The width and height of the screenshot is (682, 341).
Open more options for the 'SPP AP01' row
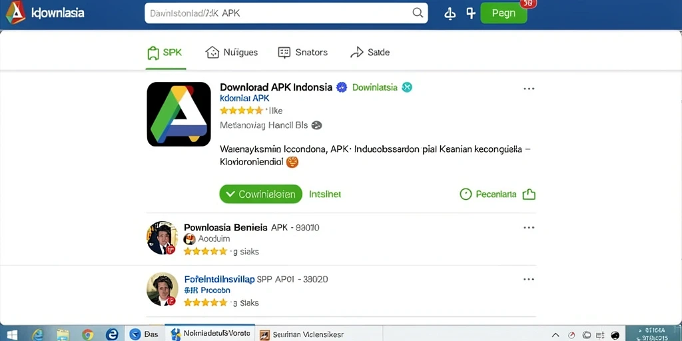(x=529, y=279)
